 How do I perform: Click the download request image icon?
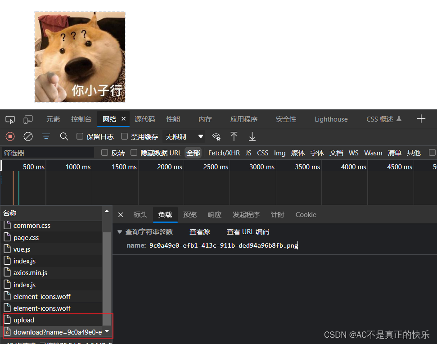click(x=7, y=332)
